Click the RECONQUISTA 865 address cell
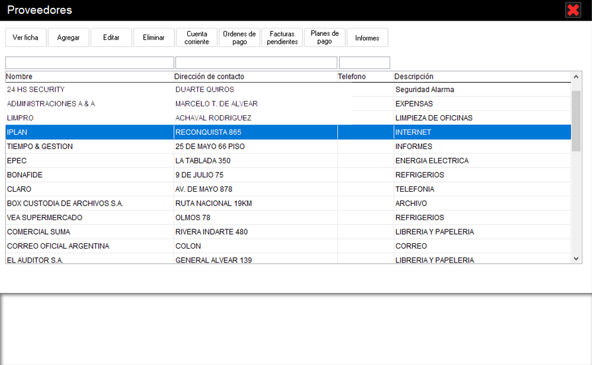This screenshot has width=592, height=365. pyautogui.click(x=255, y=132)
